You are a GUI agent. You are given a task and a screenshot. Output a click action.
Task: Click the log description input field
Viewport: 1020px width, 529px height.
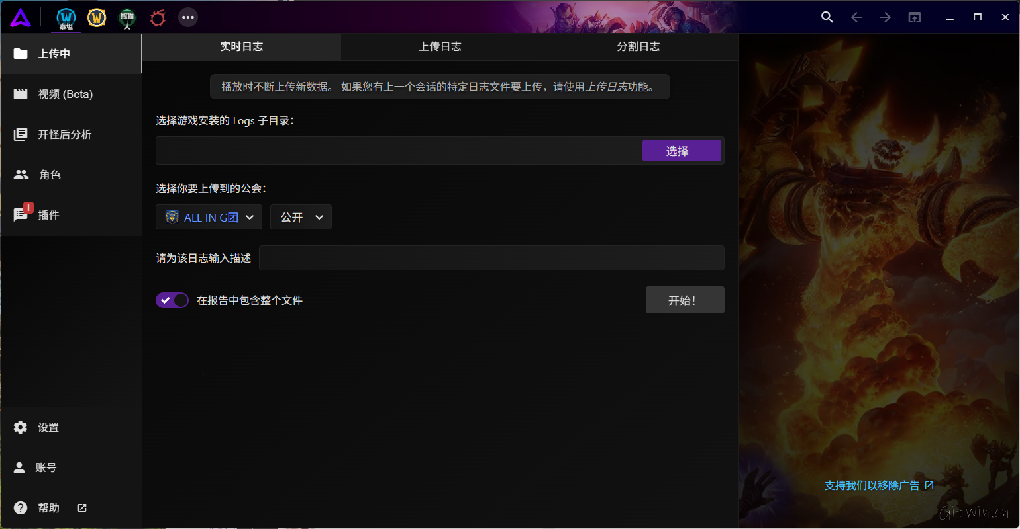click(x=491, y=258)
